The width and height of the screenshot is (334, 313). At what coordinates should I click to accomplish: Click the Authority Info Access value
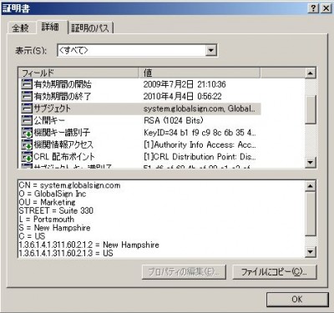(x=200, y=144)
